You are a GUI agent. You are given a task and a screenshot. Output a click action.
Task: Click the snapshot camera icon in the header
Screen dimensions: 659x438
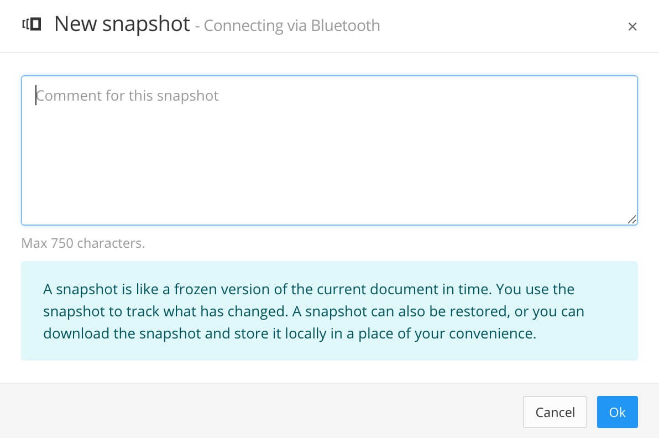pos(32,23)
